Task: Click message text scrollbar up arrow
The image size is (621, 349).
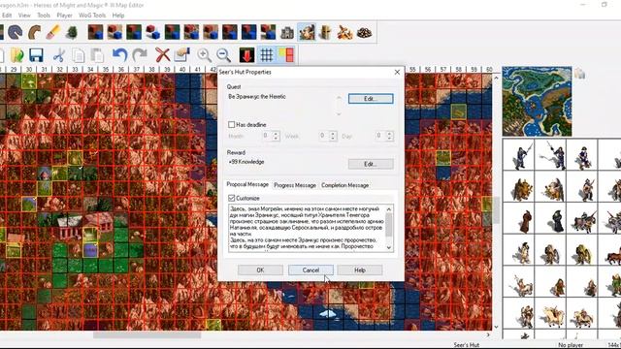Action: (389, 209)
